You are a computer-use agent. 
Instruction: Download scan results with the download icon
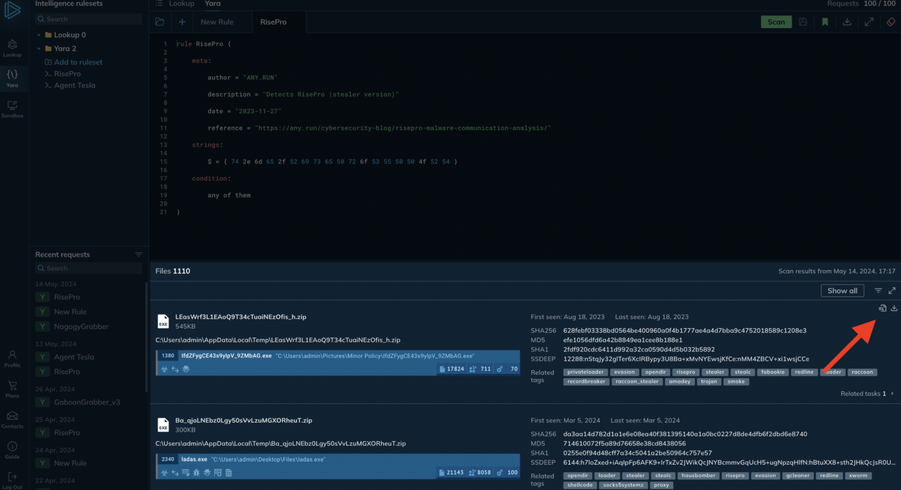(847, 22)
